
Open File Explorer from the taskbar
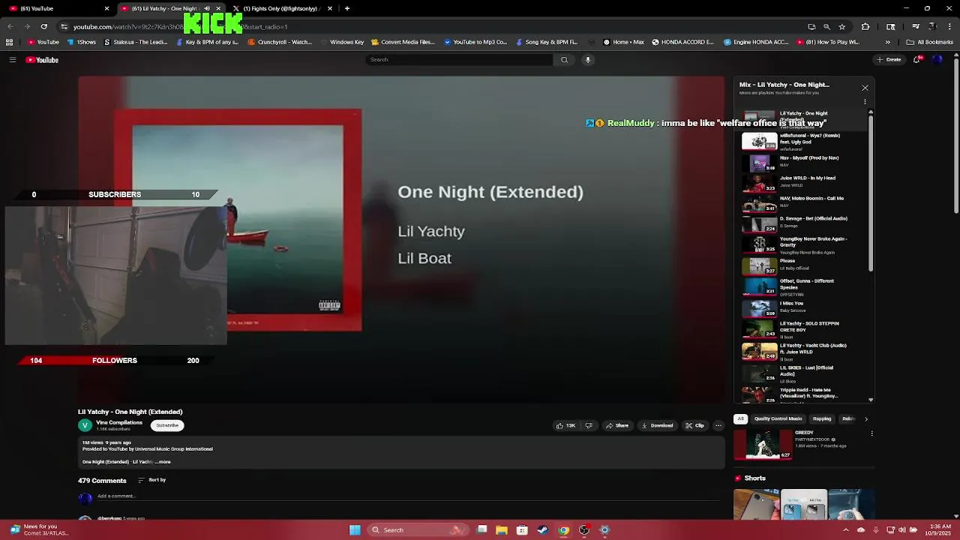tap(502, 529)
